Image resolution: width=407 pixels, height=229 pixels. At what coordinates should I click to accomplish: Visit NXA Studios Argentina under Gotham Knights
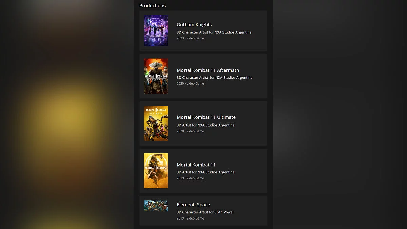[233, 32]
